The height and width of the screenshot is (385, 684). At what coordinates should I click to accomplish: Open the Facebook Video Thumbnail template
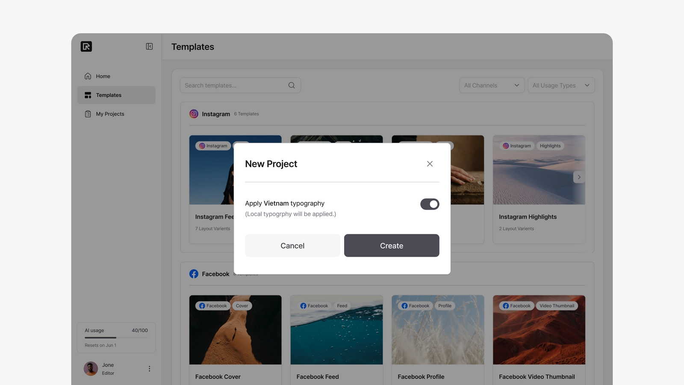(x=539, y=330)
